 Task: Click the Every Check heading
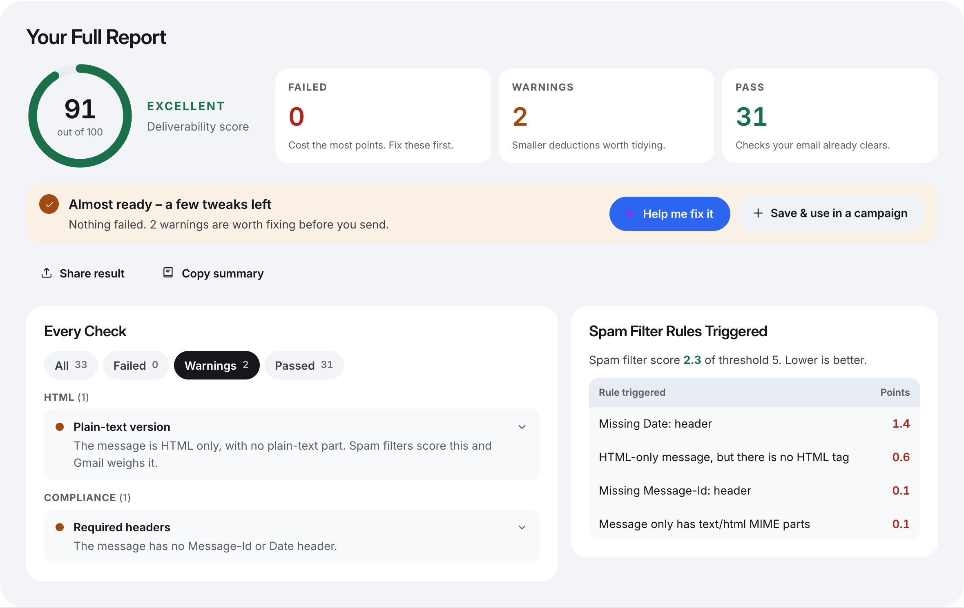tap(85, 331)
